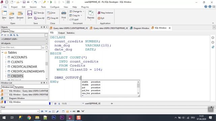Click the blue info icon at top right

pyautogui.click(x=210, y=7)
